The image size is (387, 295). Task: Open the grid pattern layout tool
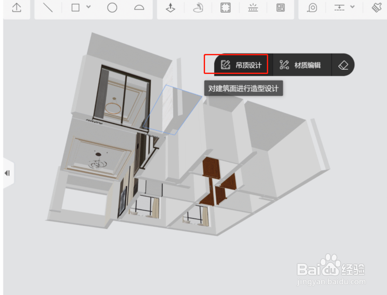tap(281, 8)
